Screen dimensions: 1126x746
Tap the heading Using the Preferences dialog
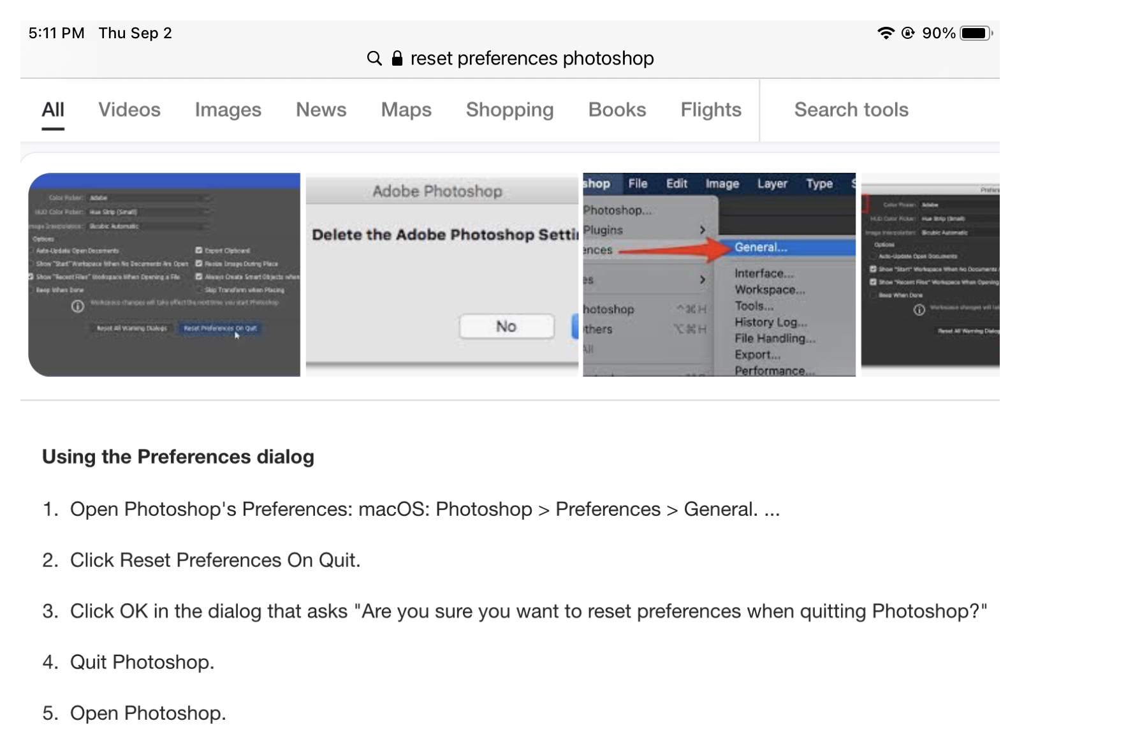point(178,457)
